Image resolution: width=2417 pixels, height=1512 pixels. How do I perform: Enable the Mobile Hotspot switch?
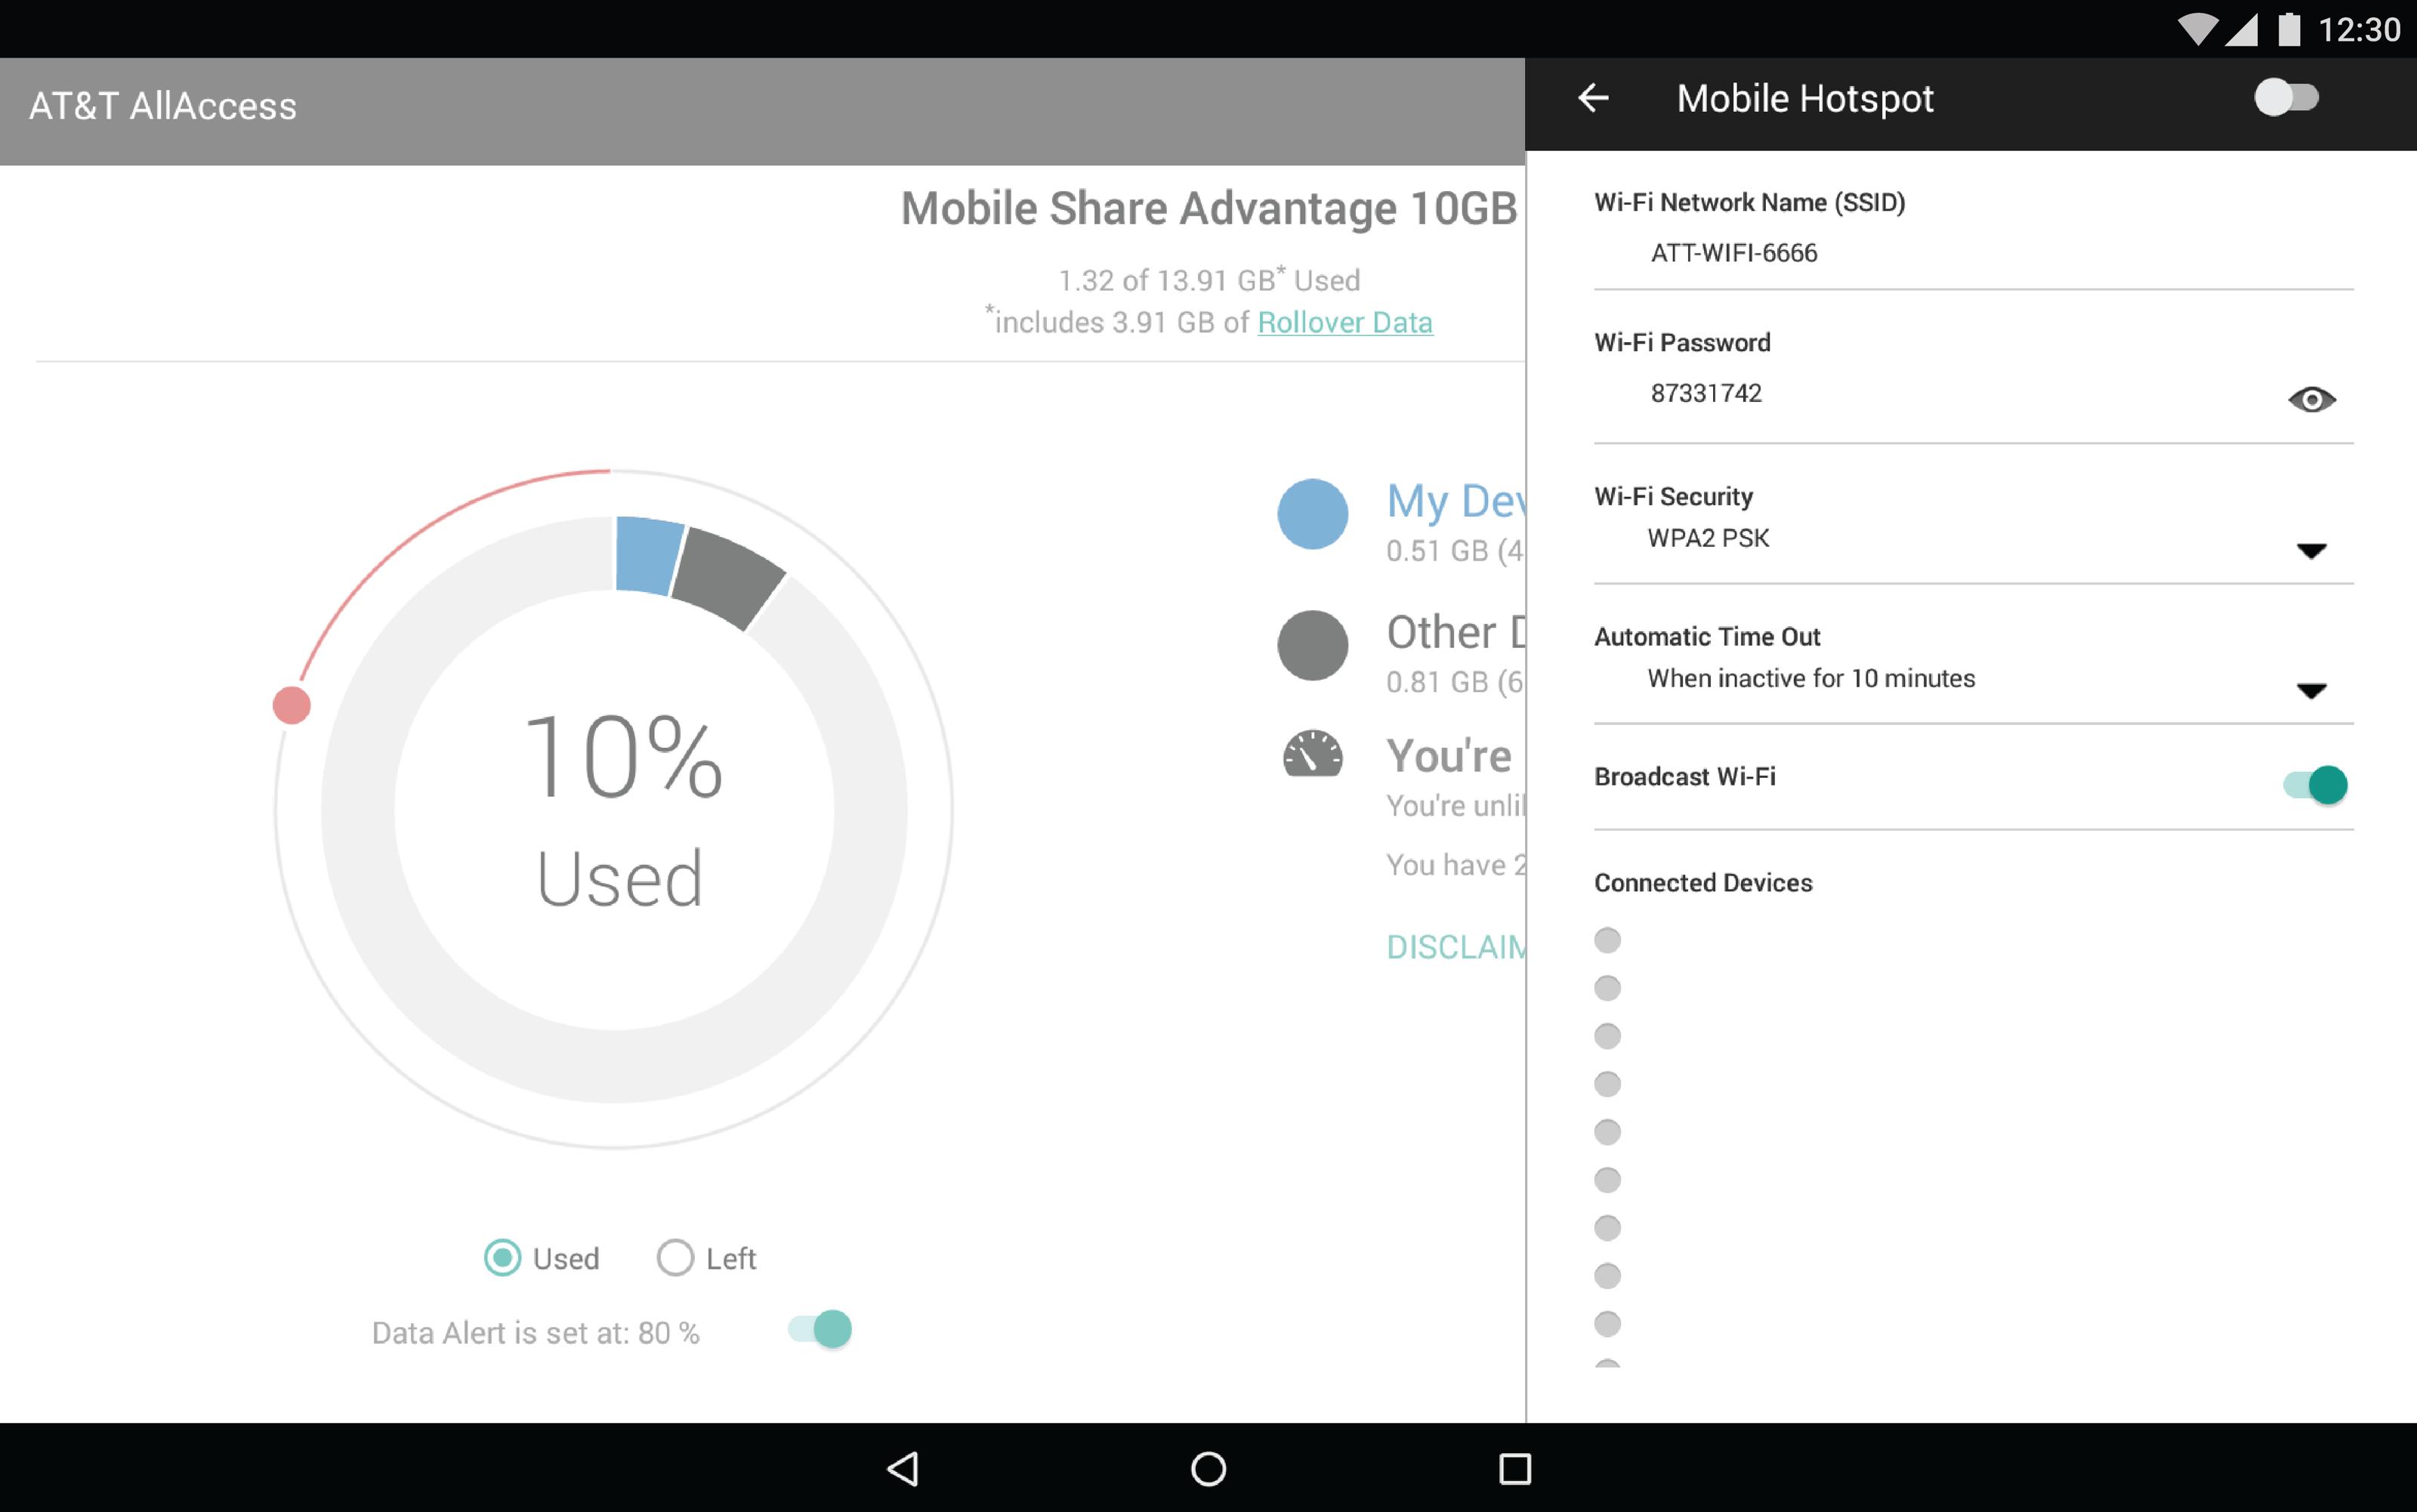pyautogui.click(x=2286, y=98)
